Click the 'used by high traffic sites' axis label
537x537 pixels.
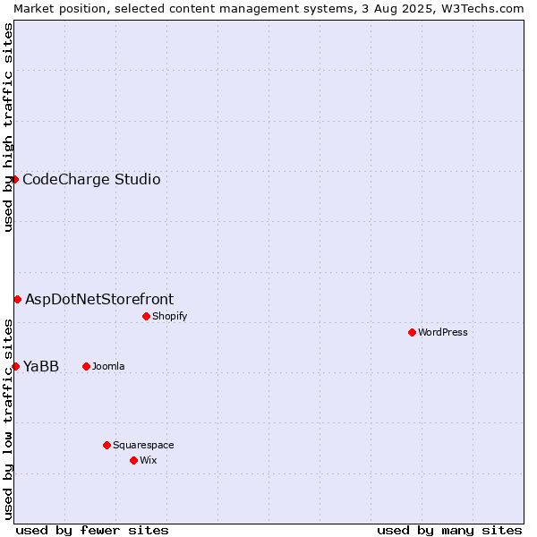coord(7,127)
